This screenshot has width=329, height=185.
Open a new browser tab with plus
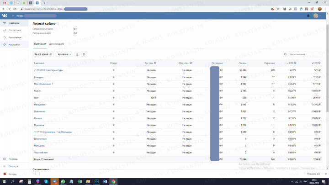tap(44, 3)
